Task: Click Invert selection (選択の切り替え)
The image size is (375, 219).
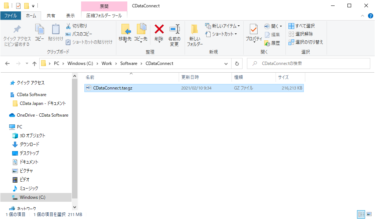Action: tap(306, 42)
